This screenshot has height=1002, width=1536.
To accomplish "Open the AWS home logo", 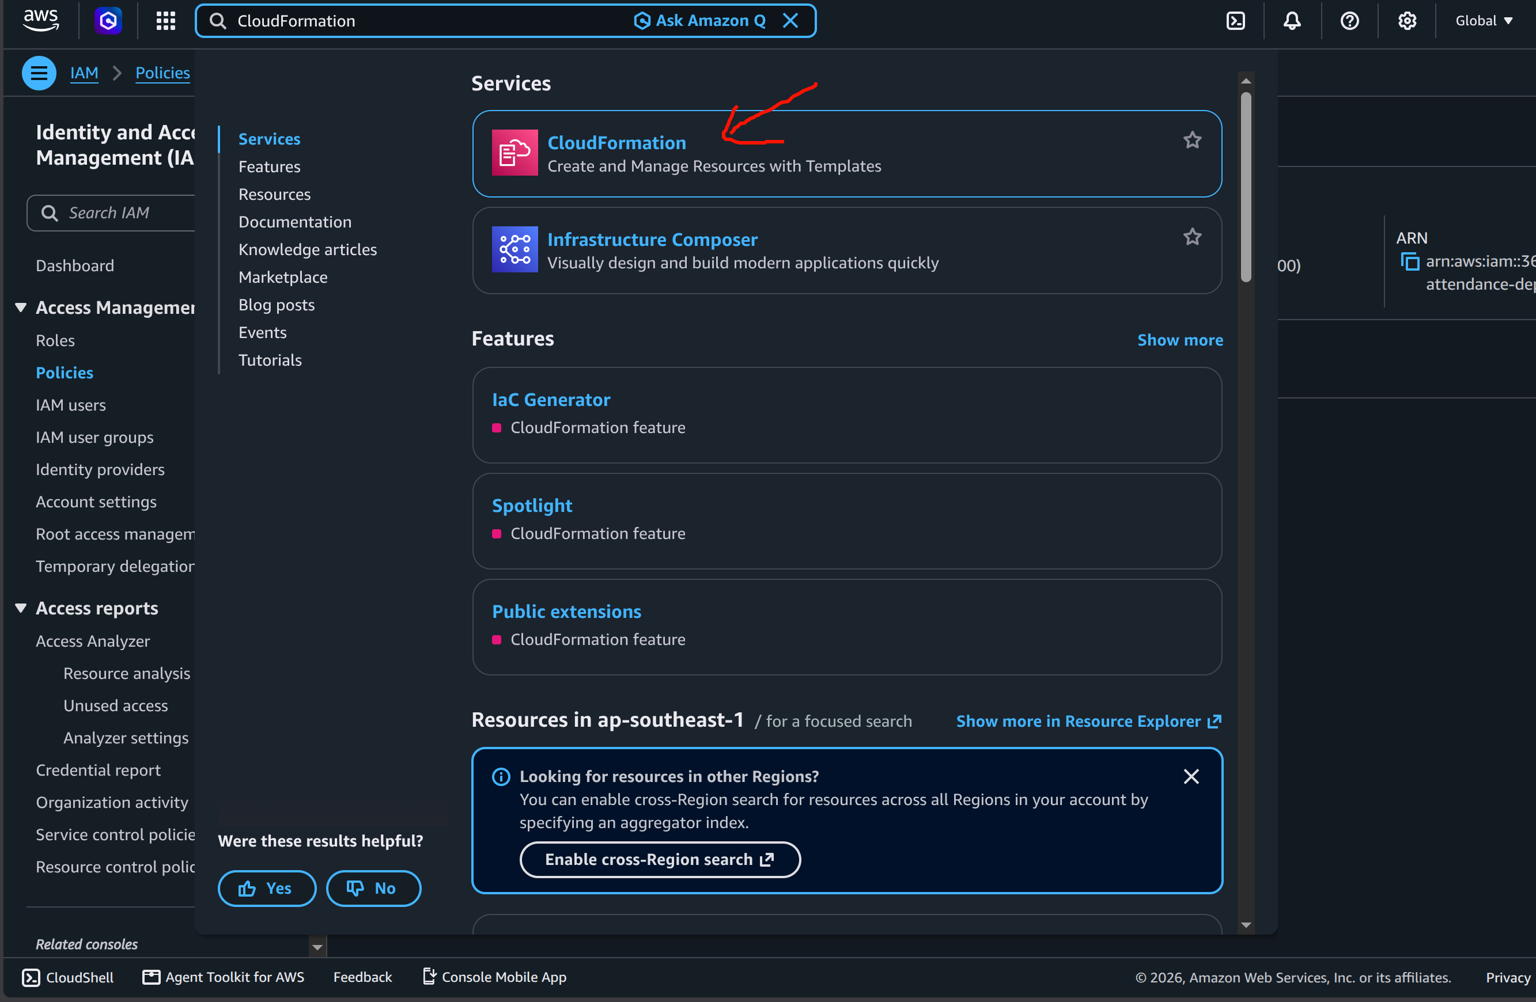I will pos(41,20).
